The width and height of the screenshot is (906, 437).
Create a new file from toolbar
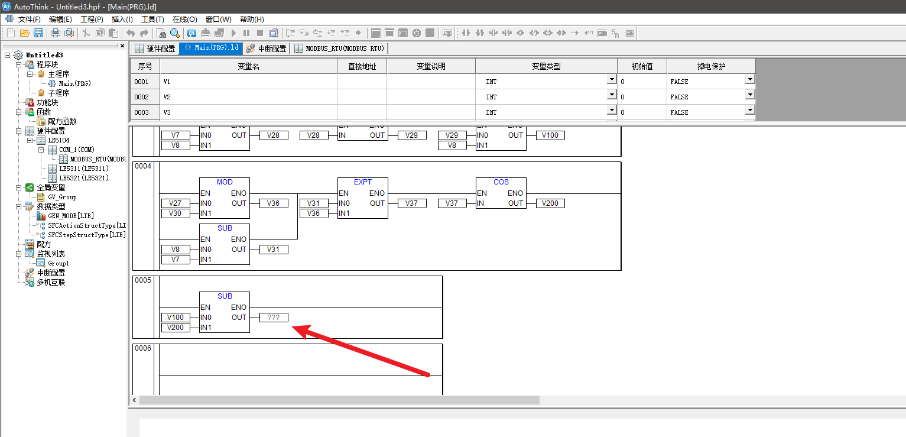click(x=11, y=33)
